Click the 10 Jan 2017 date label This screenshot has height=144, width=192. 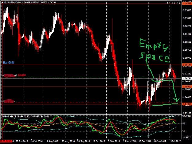pyautogui.click(x=160, y=141)
